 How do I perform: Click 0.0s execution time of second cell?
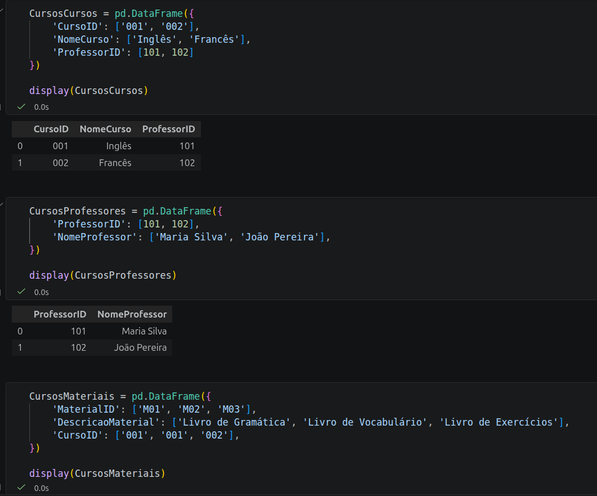[42, 292]
